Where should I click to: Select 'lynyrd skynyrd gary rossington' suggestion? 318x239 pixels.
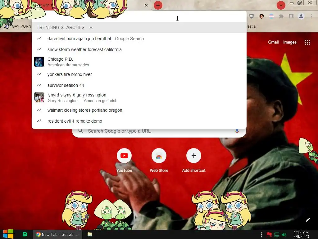point(139,97)
